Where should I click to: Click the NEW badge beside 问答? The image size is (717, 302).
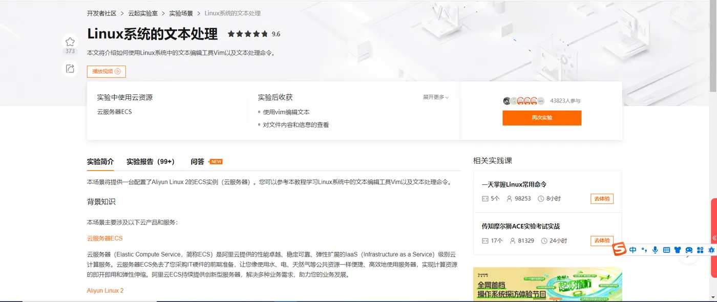point(216,162)
